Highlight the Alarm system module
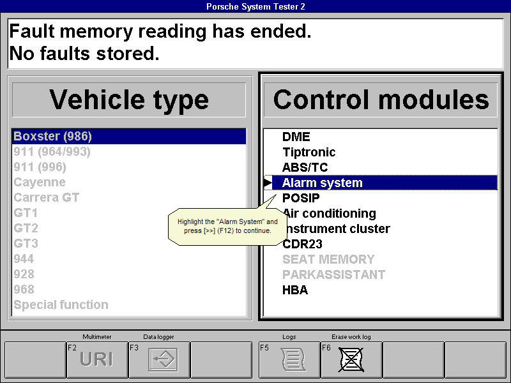This screenshot has width=511, height=383. 322,183
